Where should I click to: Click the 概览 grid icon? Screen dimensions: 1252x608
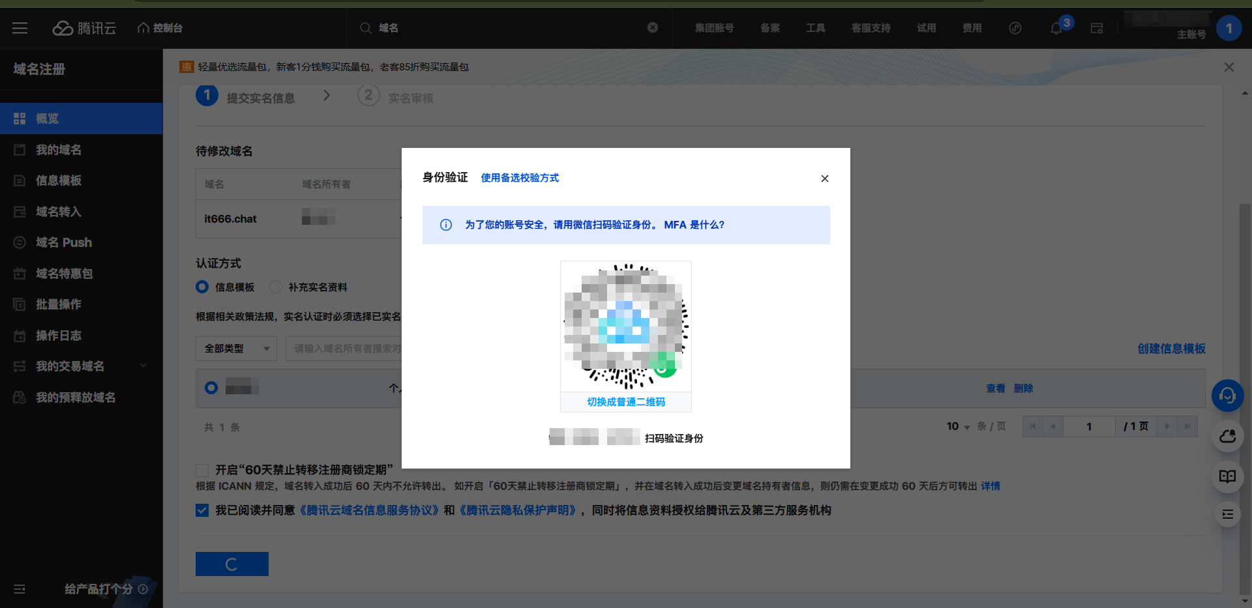(x=20, y=119)
